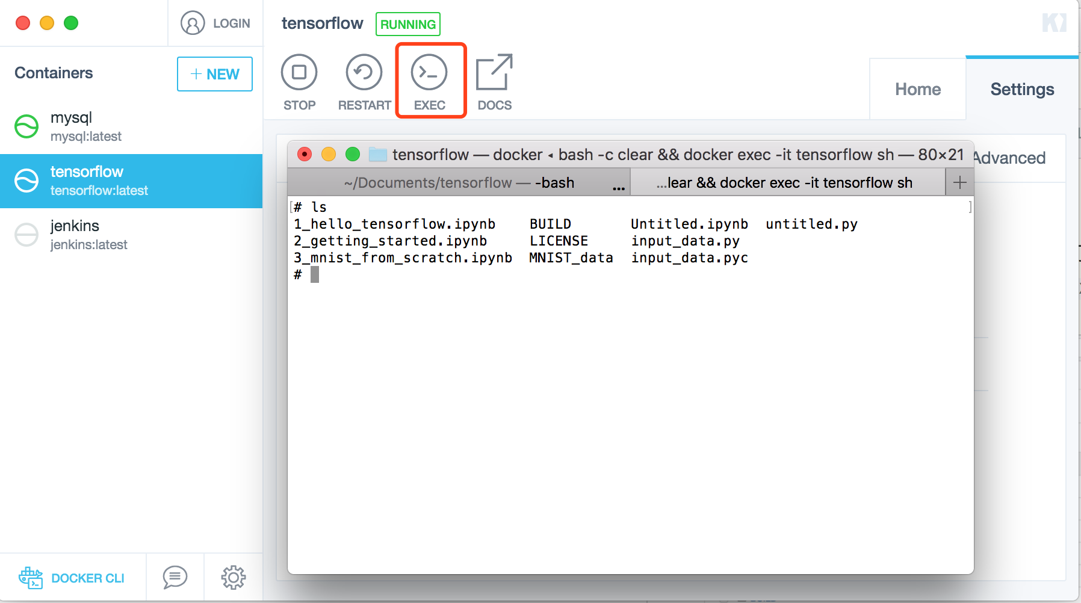1081x603 pixels.
Task: Open the DOCKER CLI
Action: (72, 578)
